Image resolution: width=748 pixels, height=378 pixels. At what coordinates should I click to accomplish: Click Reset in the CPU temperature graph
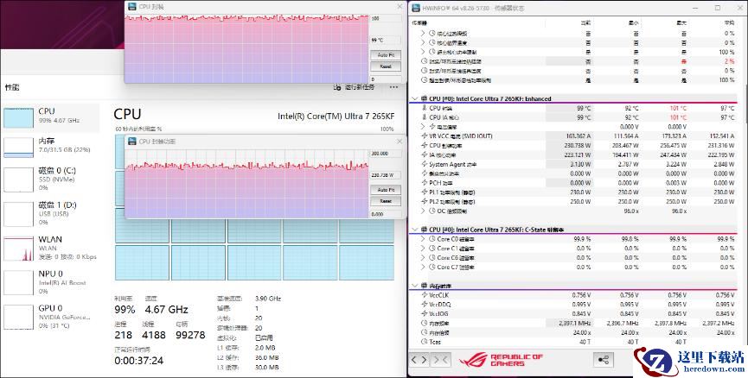coord(385,66)
